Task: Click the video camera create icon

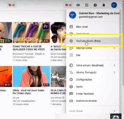Action: (x=78, y=5)
